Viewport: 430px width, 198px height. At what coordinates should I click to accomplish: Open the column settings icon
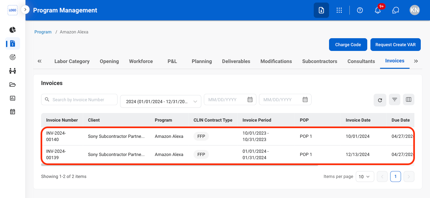[x=409, y=100]
